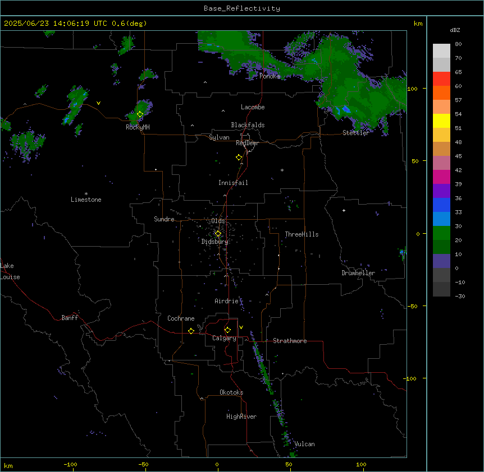Select the white asterisk marker east of Innisfail
Viewport: 484px width, 472px height.
(x=282, y=170)
